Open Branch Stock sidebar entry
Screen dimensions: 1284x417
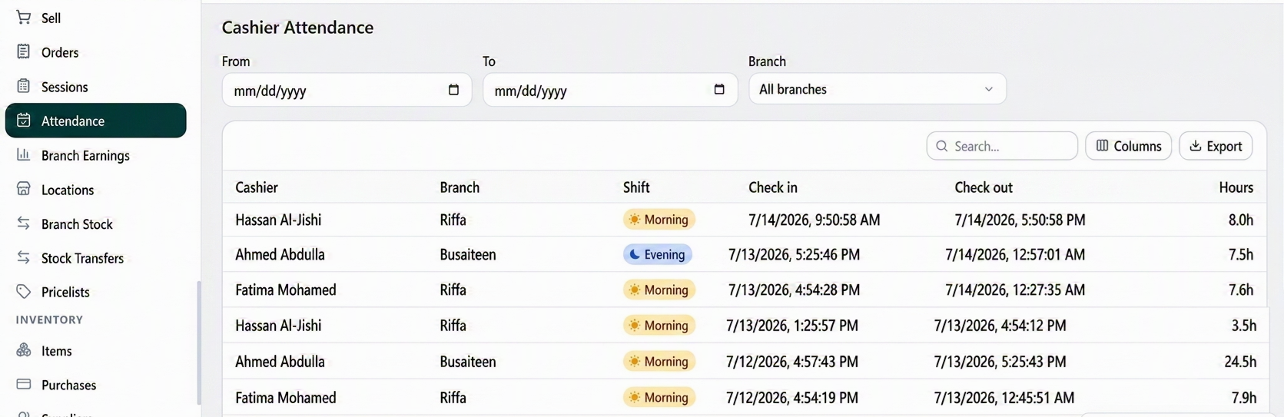(95, 224)
